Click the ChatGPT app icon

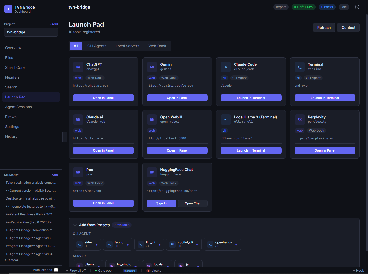pos(78,67)
